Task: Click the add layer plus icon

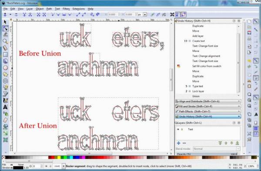Action: pos(179,143)
